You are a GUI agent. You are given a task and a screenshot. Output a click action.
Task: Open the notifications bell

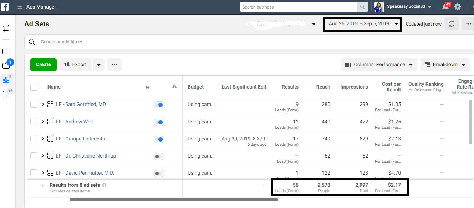click(x=445, y=7)
